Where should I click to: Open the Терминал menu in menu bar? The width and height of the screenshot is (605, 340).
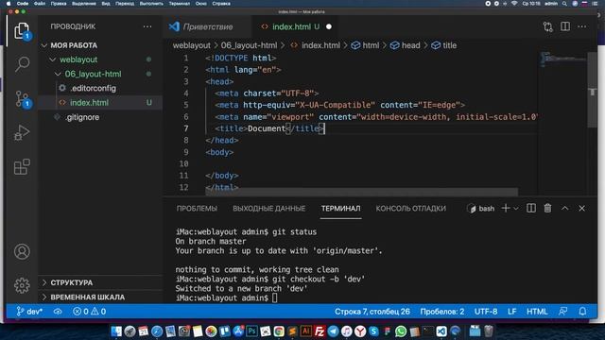180,4
